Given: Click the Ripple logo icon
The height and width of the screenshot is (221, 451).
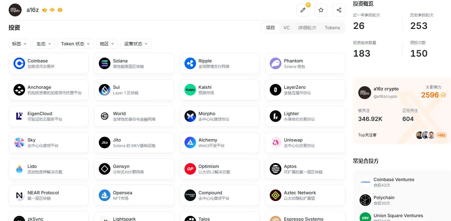Looking at the screenshot, I should pos(190,63).
